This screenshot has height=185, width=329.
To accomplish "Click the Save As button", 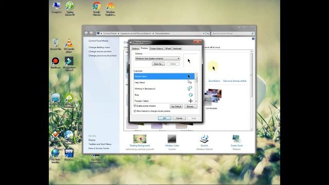I will point(158,64).
